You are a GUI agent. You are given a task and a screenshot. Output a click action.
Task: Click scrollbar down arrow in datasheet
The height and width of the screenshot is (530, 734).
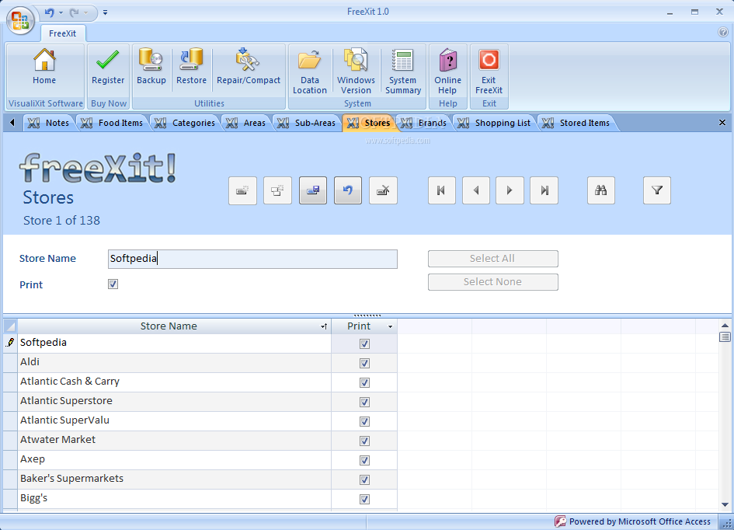(725, 504)
